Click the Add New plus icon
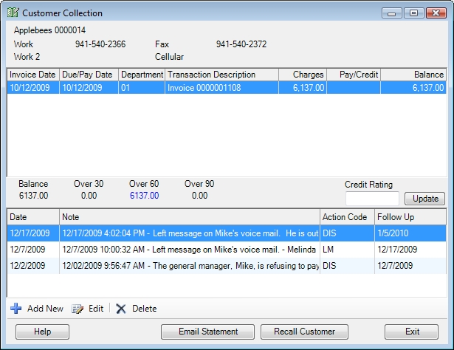The image size is (454, 350). tap(16, 309)
